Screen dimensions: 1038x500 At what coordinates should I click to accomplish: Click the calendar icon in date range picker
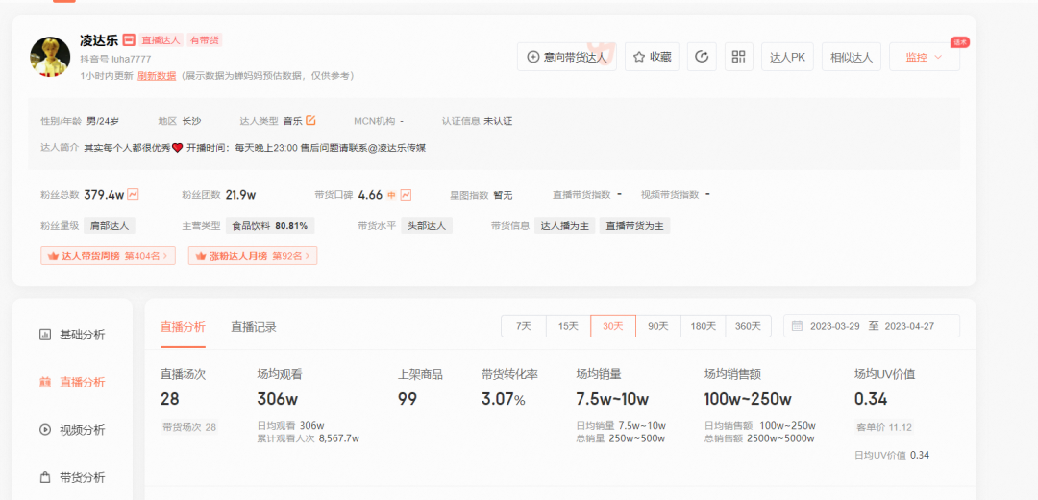coord(797,327)
